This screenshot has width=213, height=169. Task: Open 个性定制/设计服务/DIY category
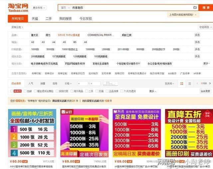tap(128, 63)
